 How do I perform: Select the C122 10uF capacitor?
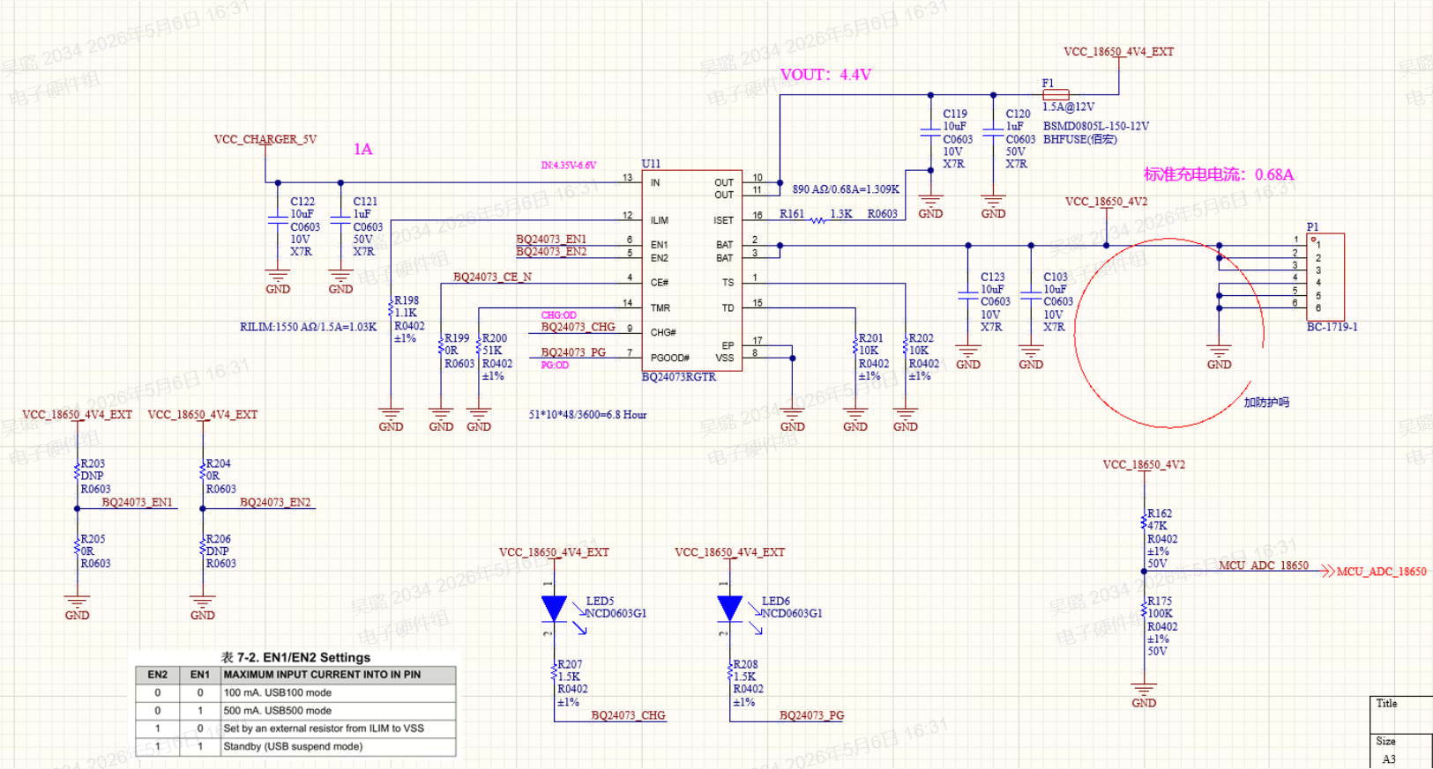pyautogui.click(x=278, y=220)
